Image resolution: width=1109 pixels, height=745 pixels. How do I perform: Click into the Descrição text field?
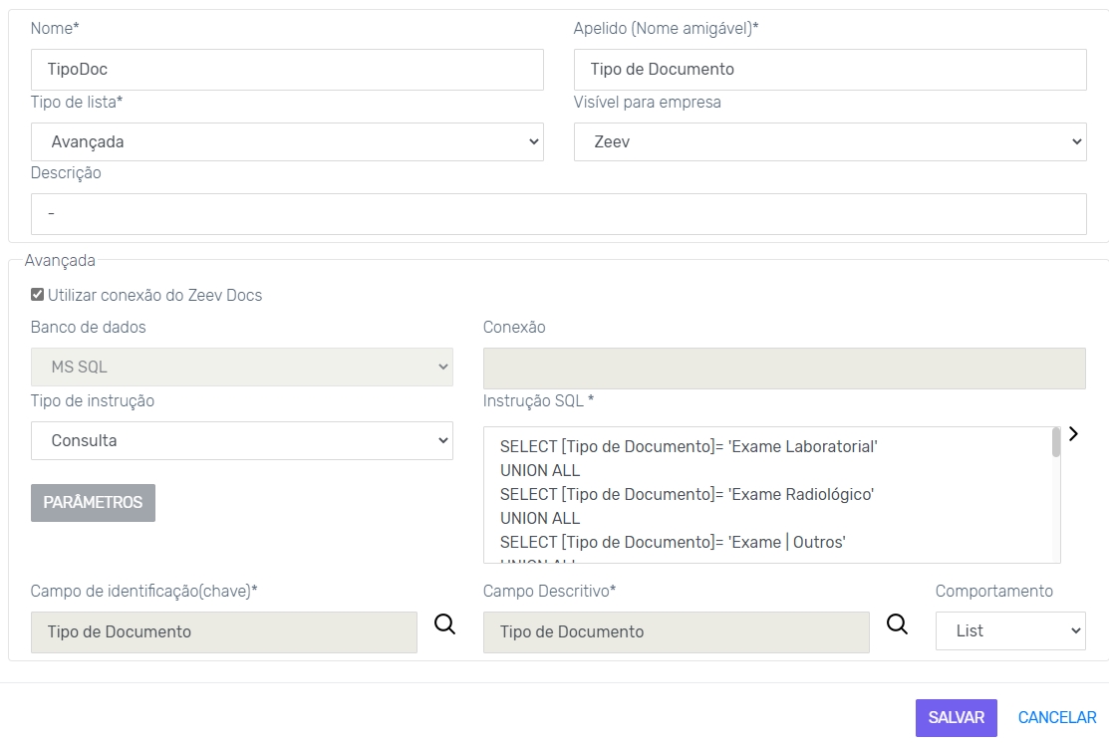point(558,214)
